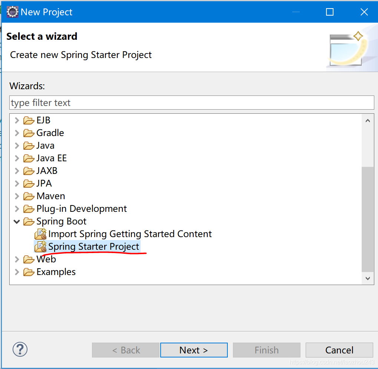Screen dimensions: 378x369
Task: Select the Plug-in Development label
Action: [82, 208]
